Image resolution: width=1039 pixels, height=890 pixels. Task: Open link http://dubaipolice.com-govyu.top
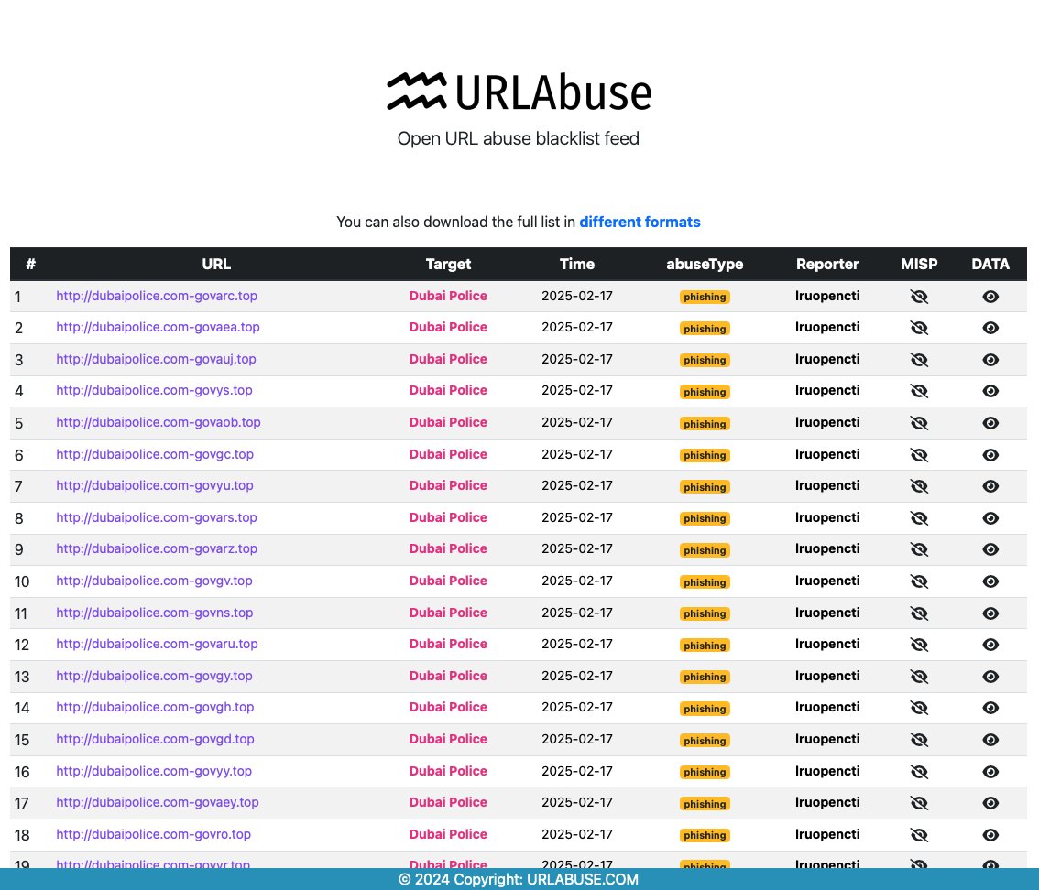click(x=155, y=485)
